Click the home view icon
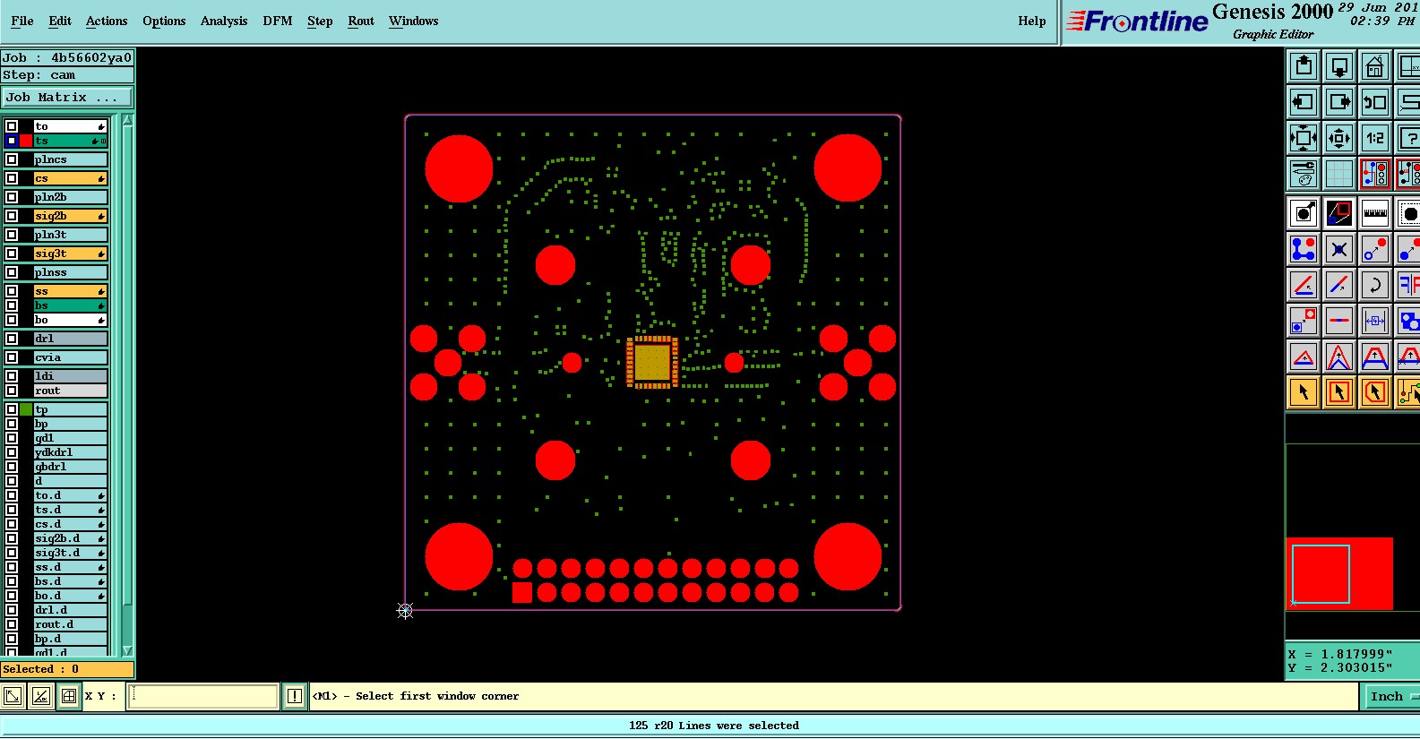 [x=1375, y=66]
